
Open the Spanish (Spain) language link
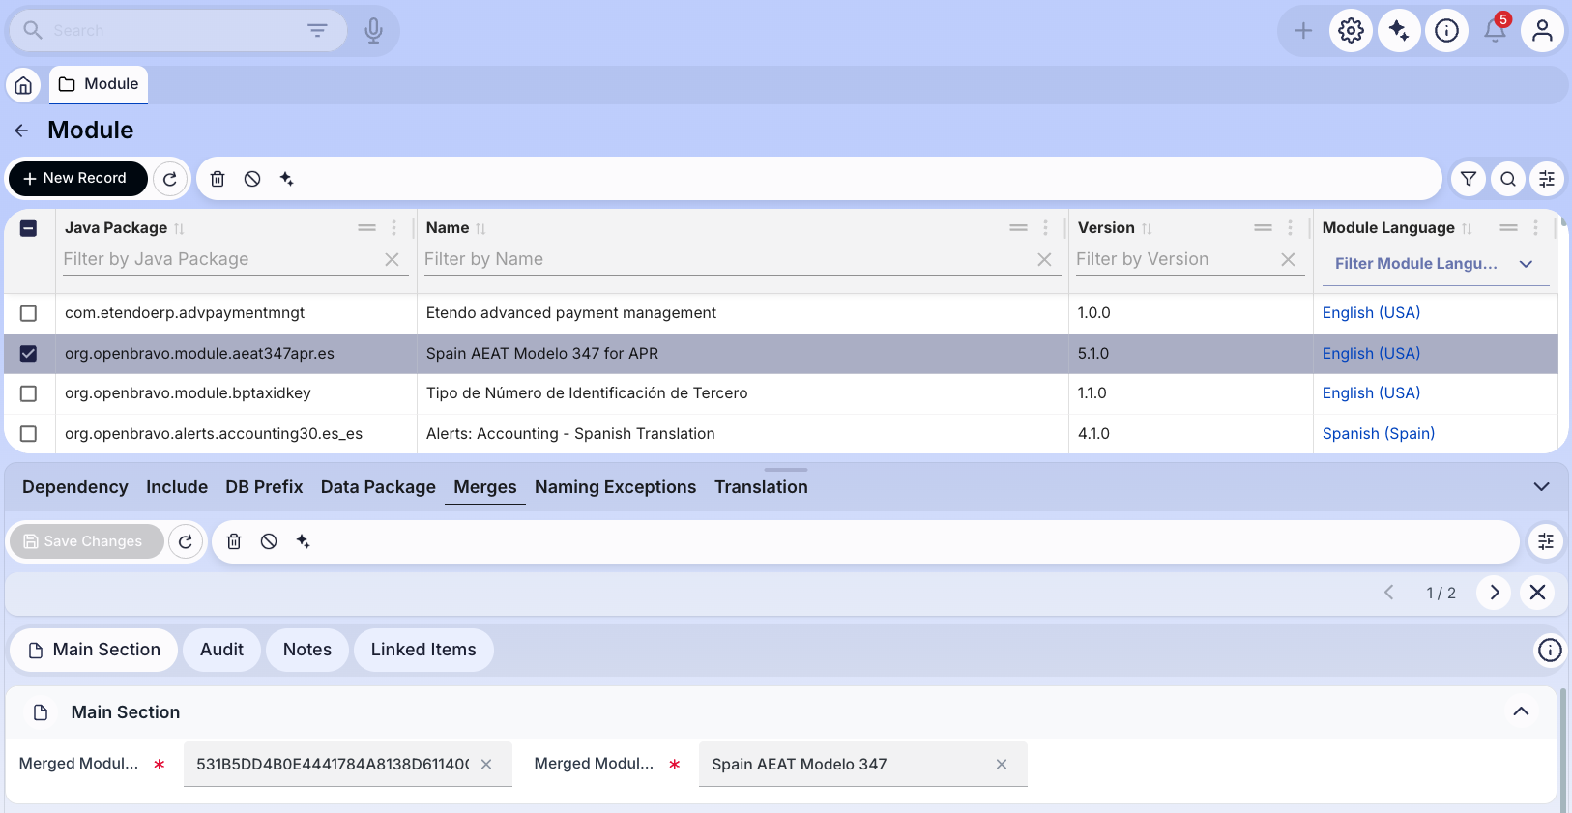point(1378,434)
